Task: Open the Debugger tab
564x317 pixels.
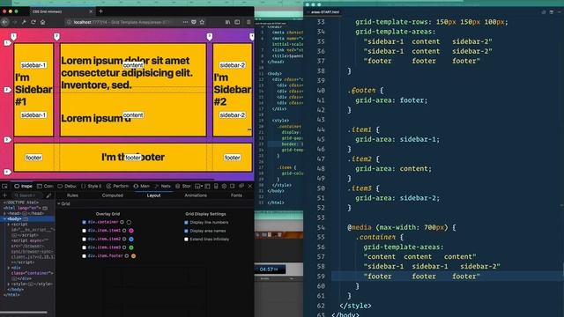Action: (67, 186)
